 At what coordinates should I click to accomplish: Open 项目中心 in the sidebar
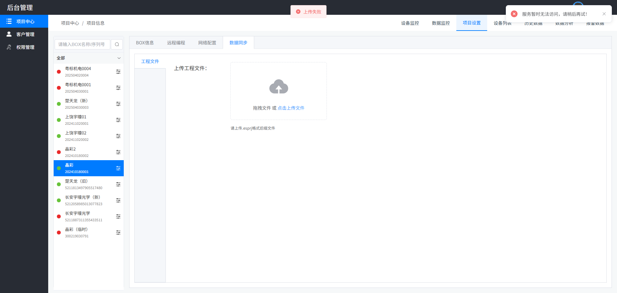click(24, 21)
